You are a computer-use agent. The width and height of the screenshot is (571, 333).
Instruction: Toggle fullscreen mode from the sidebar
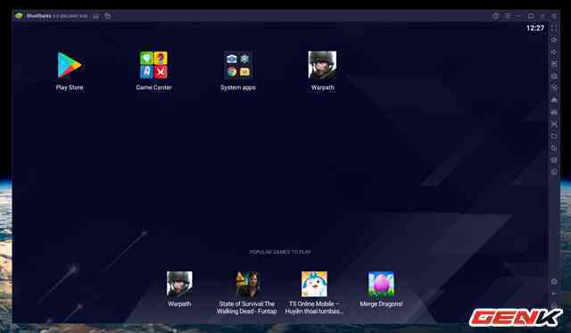tap(554, 28)
